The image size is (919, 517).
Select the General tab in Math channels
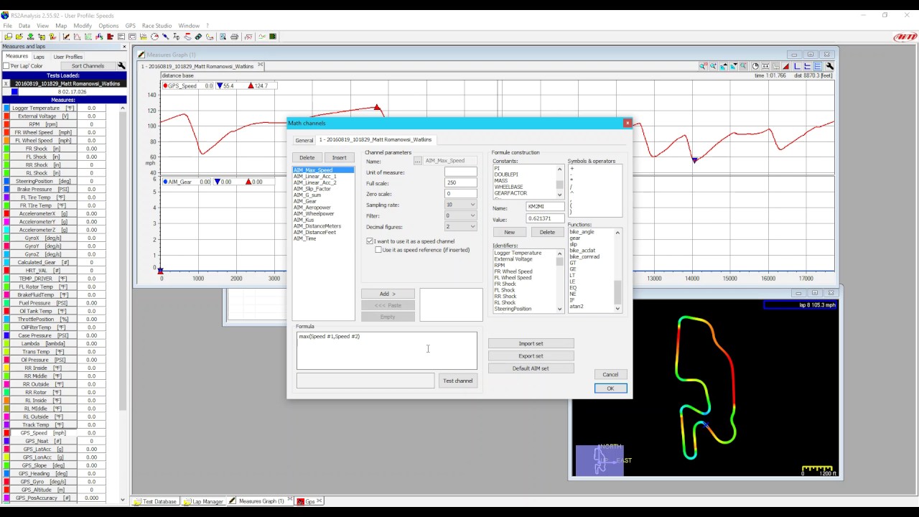[304, 140]
